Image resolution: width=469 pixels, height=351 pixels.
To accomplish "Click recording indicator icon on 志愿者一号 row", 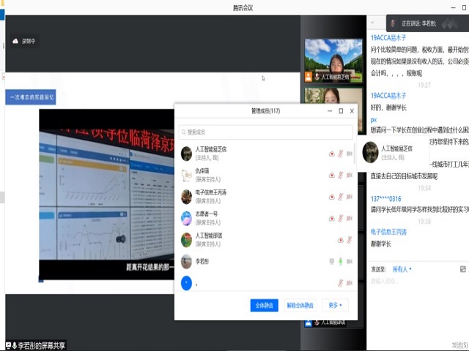I will (x=331, y=218).
